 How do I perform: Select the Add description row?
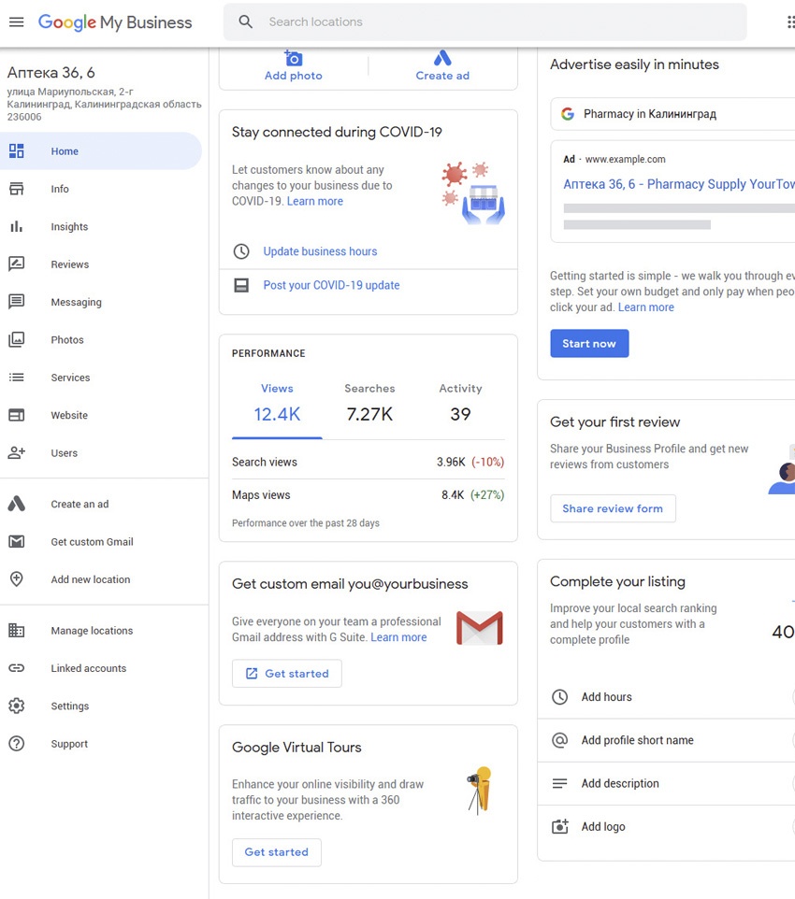click(x=667, y=783)
